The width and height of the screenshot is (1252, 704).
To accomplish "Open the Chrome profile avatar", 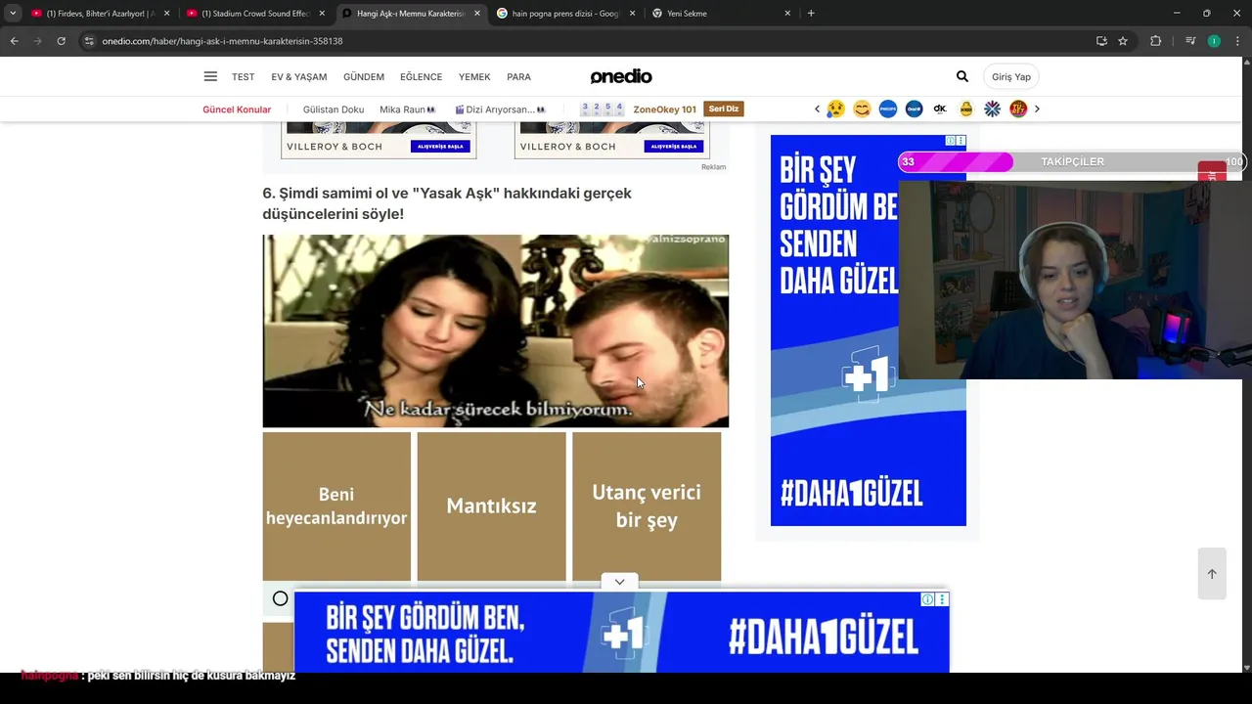I will (x=1214, y=41).
